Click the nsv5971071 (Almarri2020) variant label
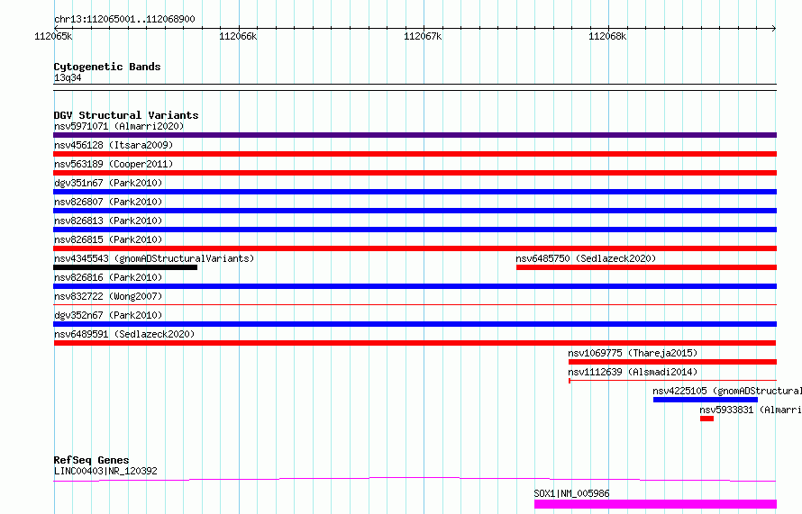Screen dimensions: 802x514 pos(119,126)
